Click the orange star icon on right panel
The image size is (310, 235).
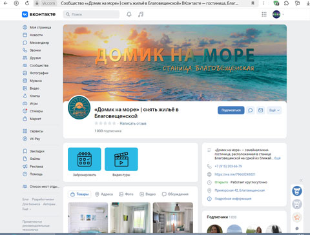pyautogui.click(x=297, y=218)
